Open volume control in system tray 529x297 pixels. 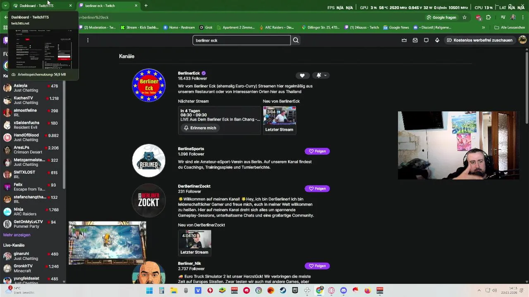495,290
